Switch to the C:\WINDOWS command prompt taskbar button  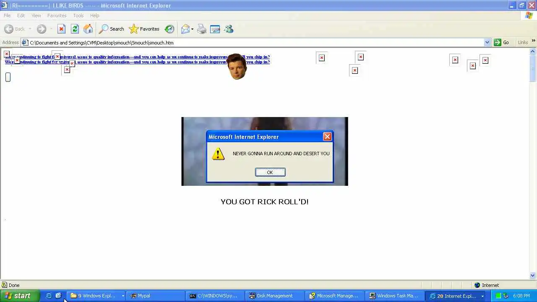point(216,296)
